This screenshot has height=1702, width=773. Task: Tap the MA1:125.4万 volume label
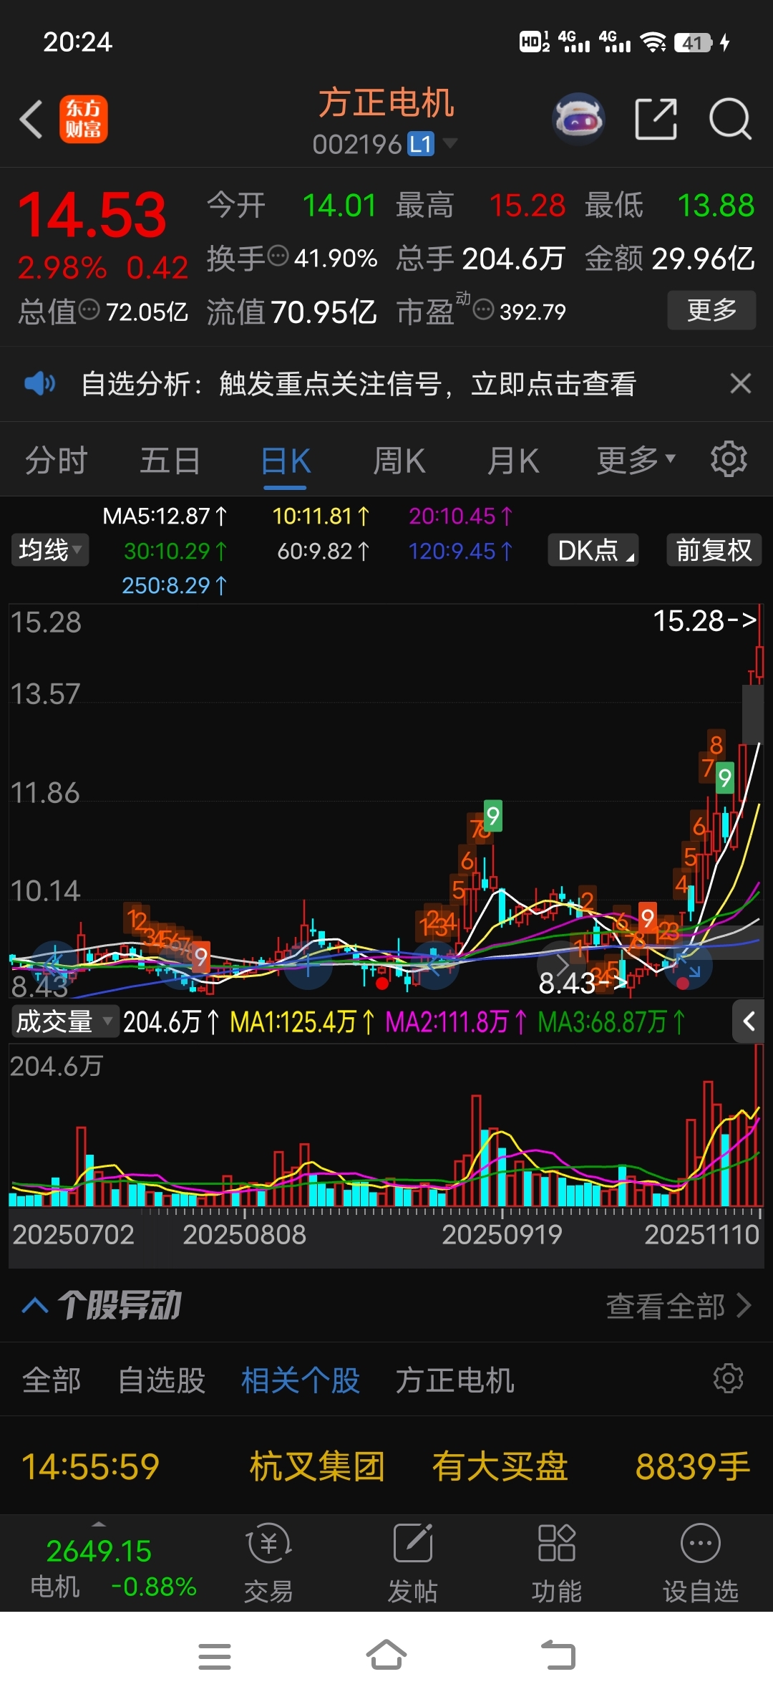coord(301,1021)
